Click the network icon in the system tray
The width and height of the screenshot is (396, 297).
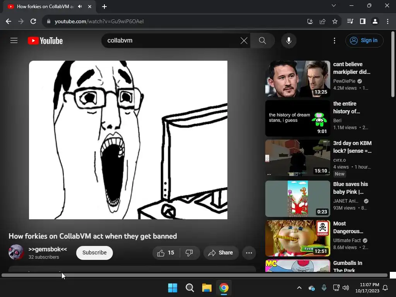coord(336,288)
